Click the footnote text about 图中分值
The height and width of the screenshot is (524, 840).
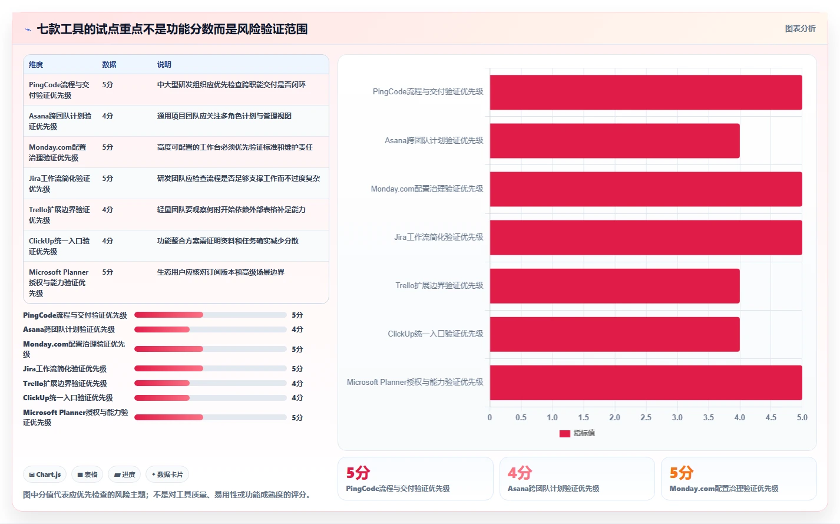coord(167,495)
